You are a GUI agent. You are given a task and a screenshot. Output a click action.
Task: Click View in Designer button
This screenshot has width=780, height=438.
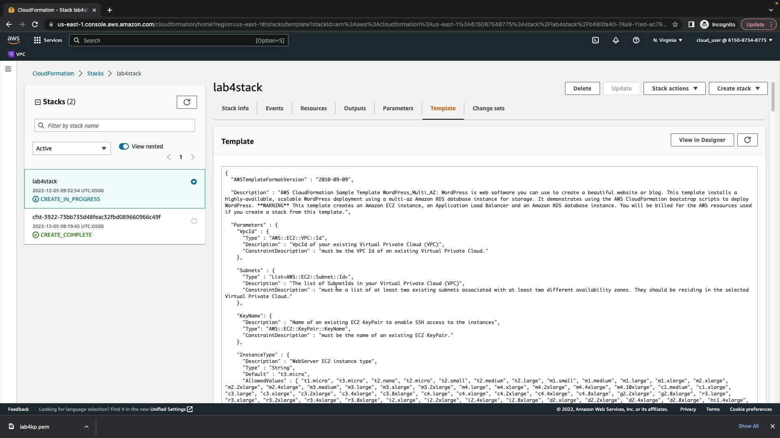pyautogui.click(x=702, y=140)
